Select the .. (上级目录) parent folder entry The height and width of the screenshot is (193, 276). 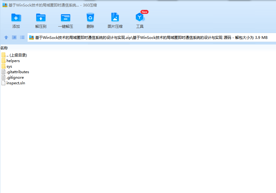click(x=14, y=55)
